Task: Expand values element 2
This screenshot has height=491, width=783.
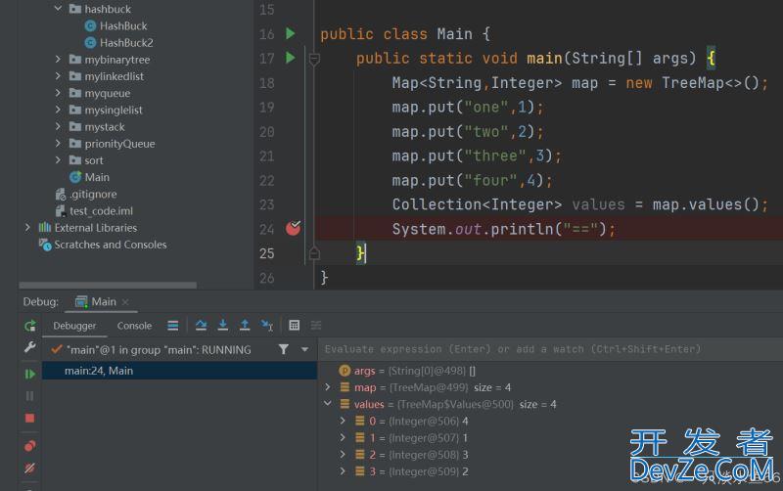Action: 343,455
